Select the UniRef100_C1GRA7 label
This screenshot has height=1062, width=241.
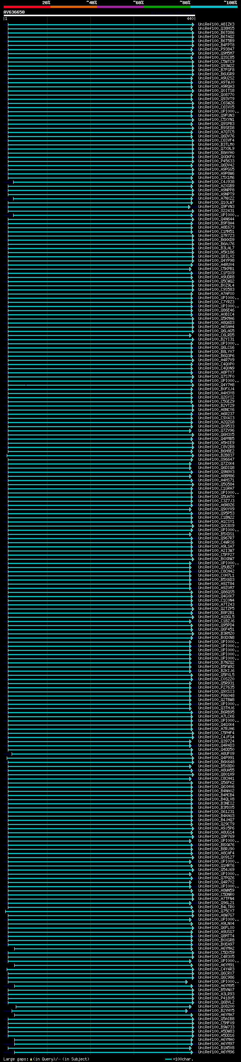[x=216, y=489]
